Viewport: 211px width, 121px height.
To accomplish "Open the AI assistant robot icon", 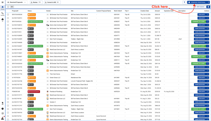I will pyautogui.click(x=3, y=20).
